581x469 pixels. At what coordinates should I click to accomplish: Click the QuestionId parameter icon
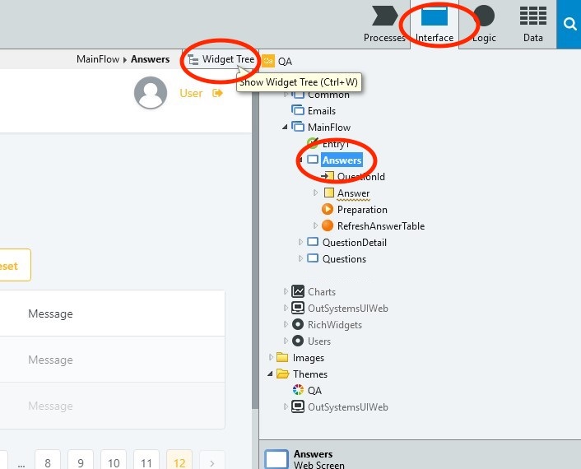(328, 176)
